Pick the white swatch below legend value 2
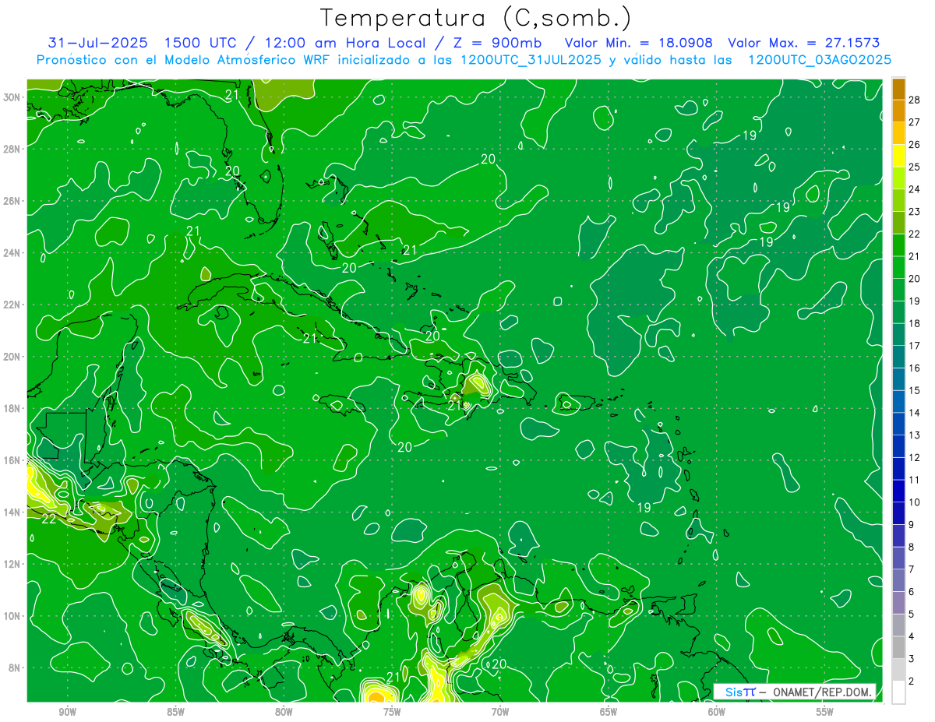The height and width of the screenshot is (722, 935). (x=898, y=692)
